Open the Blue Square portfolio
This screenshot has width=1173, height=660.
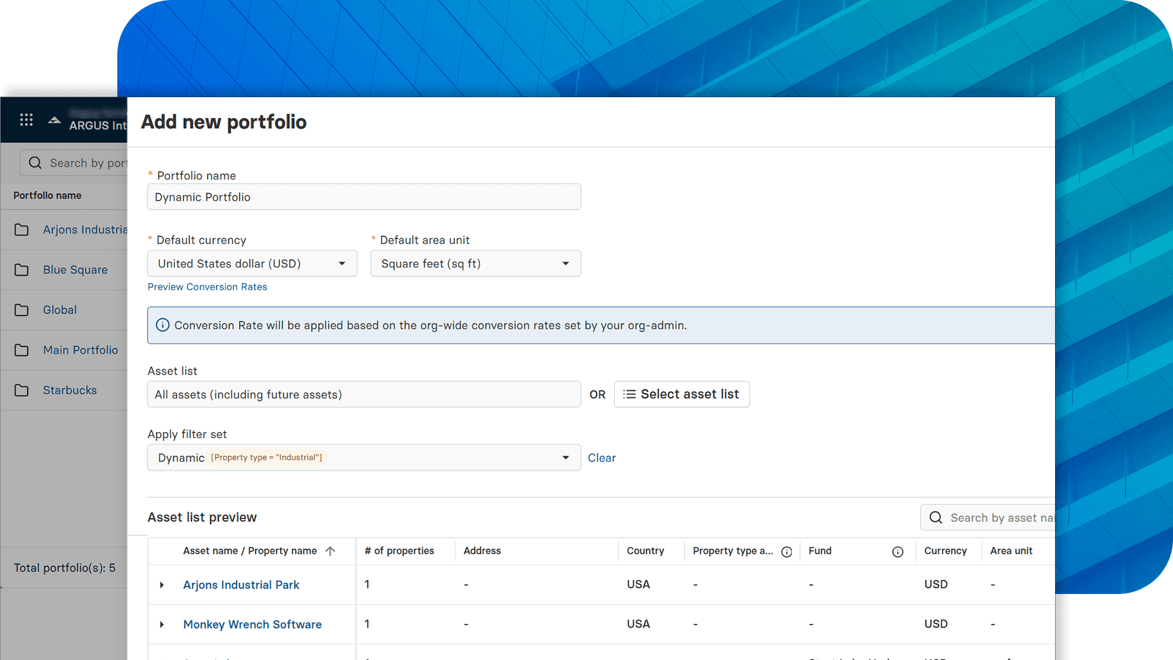click(x=75, y=269)
